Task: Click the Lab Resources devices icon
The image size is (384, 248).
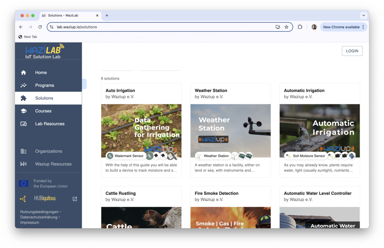Action: (24, 124)
